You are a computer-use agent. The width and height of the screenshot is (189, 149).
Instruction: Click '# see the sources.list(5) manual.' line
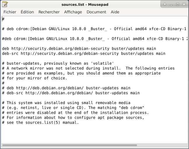point(40,122)
